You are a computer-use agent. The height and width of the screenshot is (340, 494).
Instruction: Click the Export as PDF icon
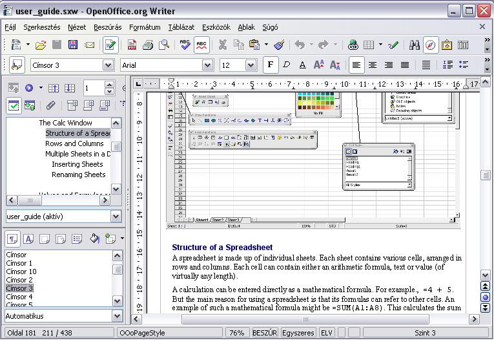pos(132,45)
